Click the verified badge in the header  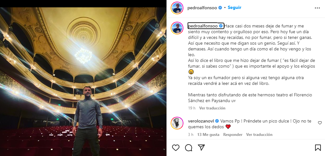coord(220,8)
